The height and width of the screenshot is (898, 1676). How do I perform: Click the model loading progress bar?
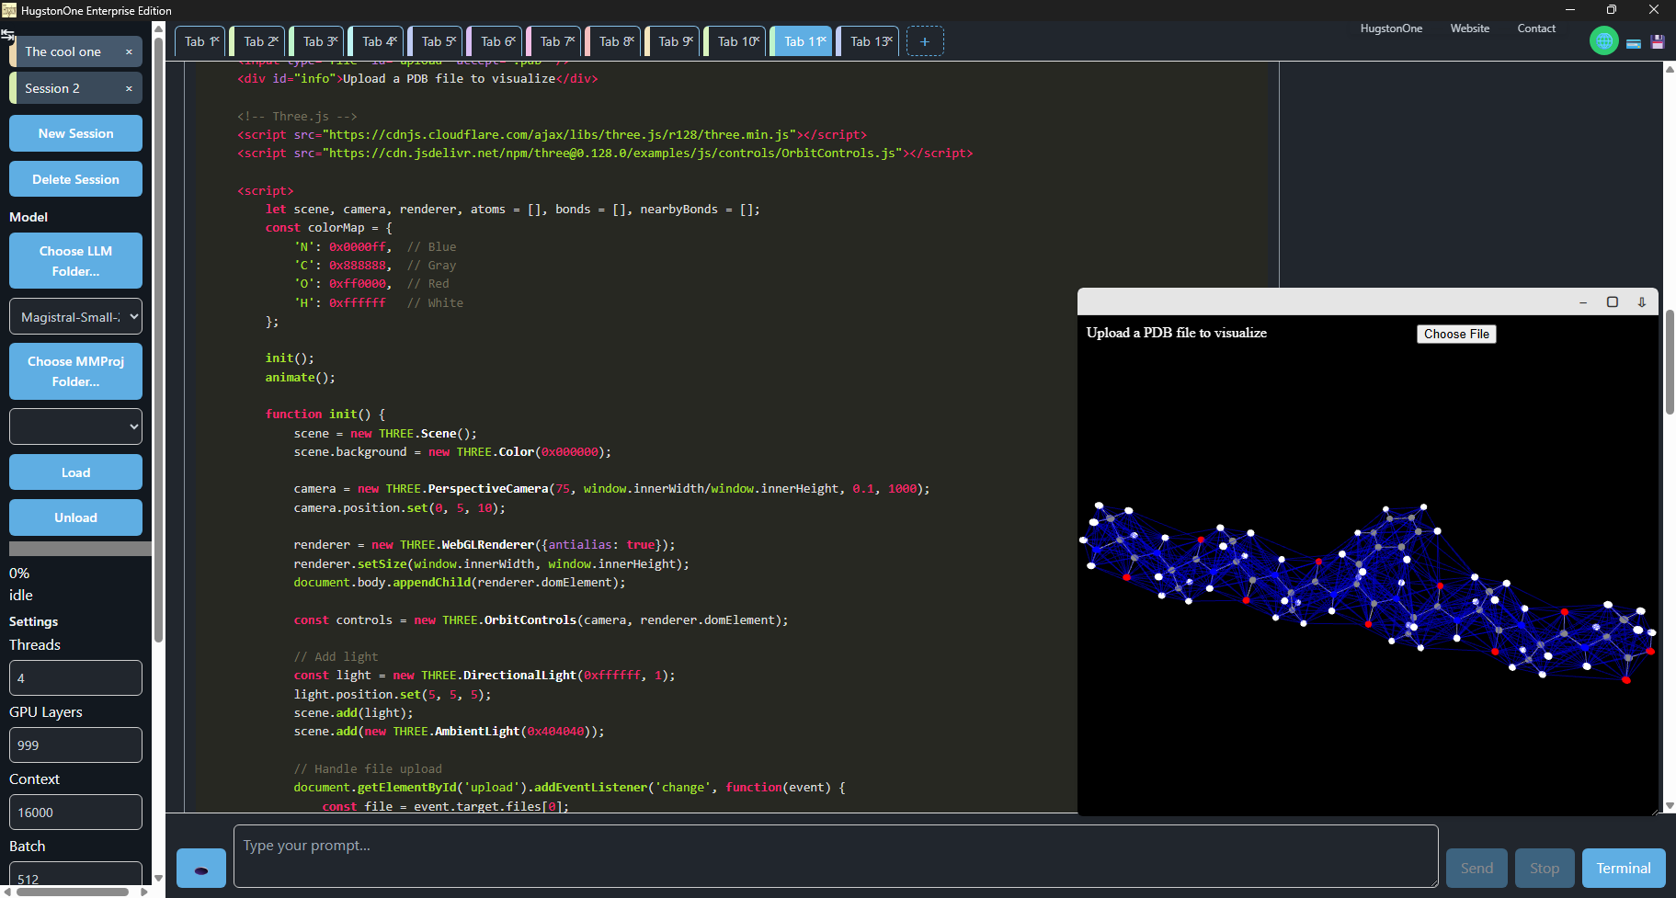pos(80,549)
